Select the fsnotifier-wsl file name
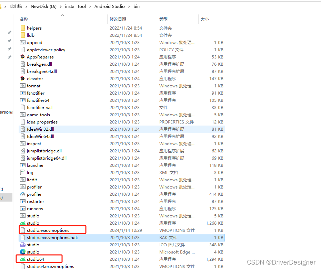The width and height of the screenshot is (321, 269). tap(40, 107)
